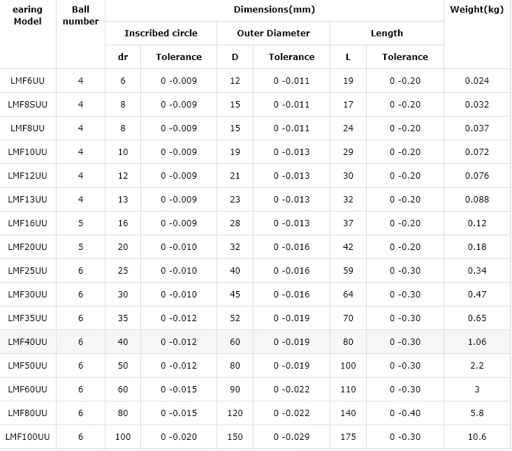
Task: Click the 0 -0.029 outer diameter tolerance
Action: coord(291,437)
